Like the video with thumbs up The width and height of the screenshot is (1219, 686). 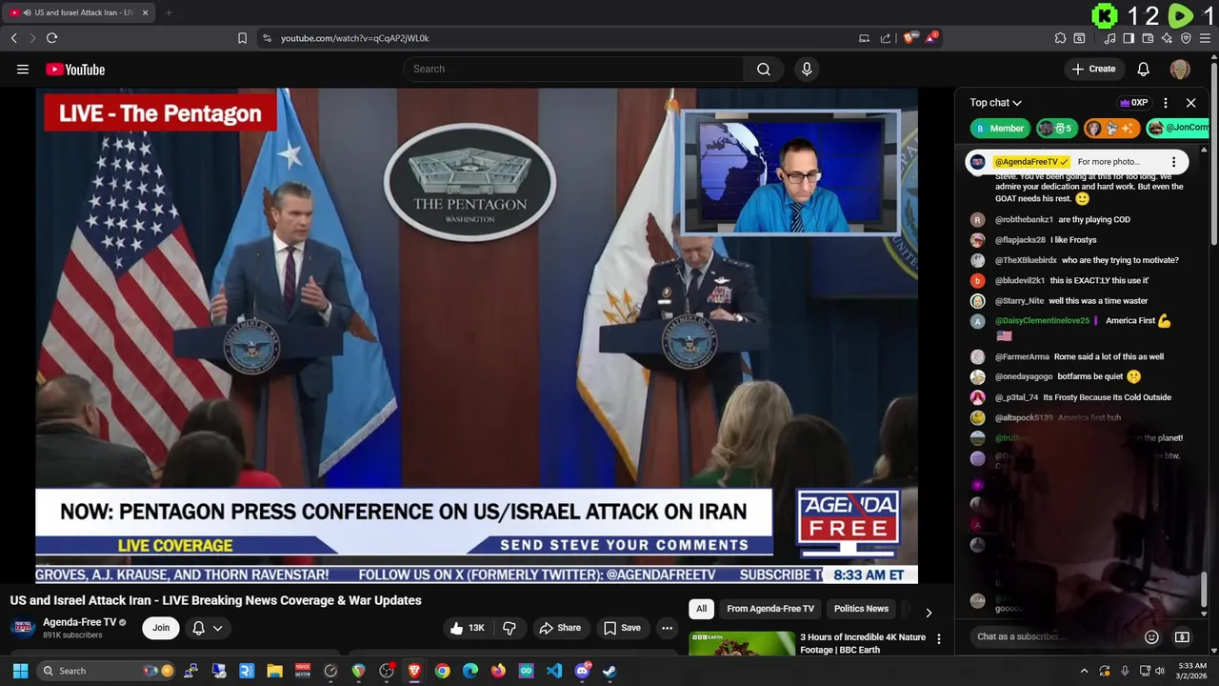[x=468, y=628]
